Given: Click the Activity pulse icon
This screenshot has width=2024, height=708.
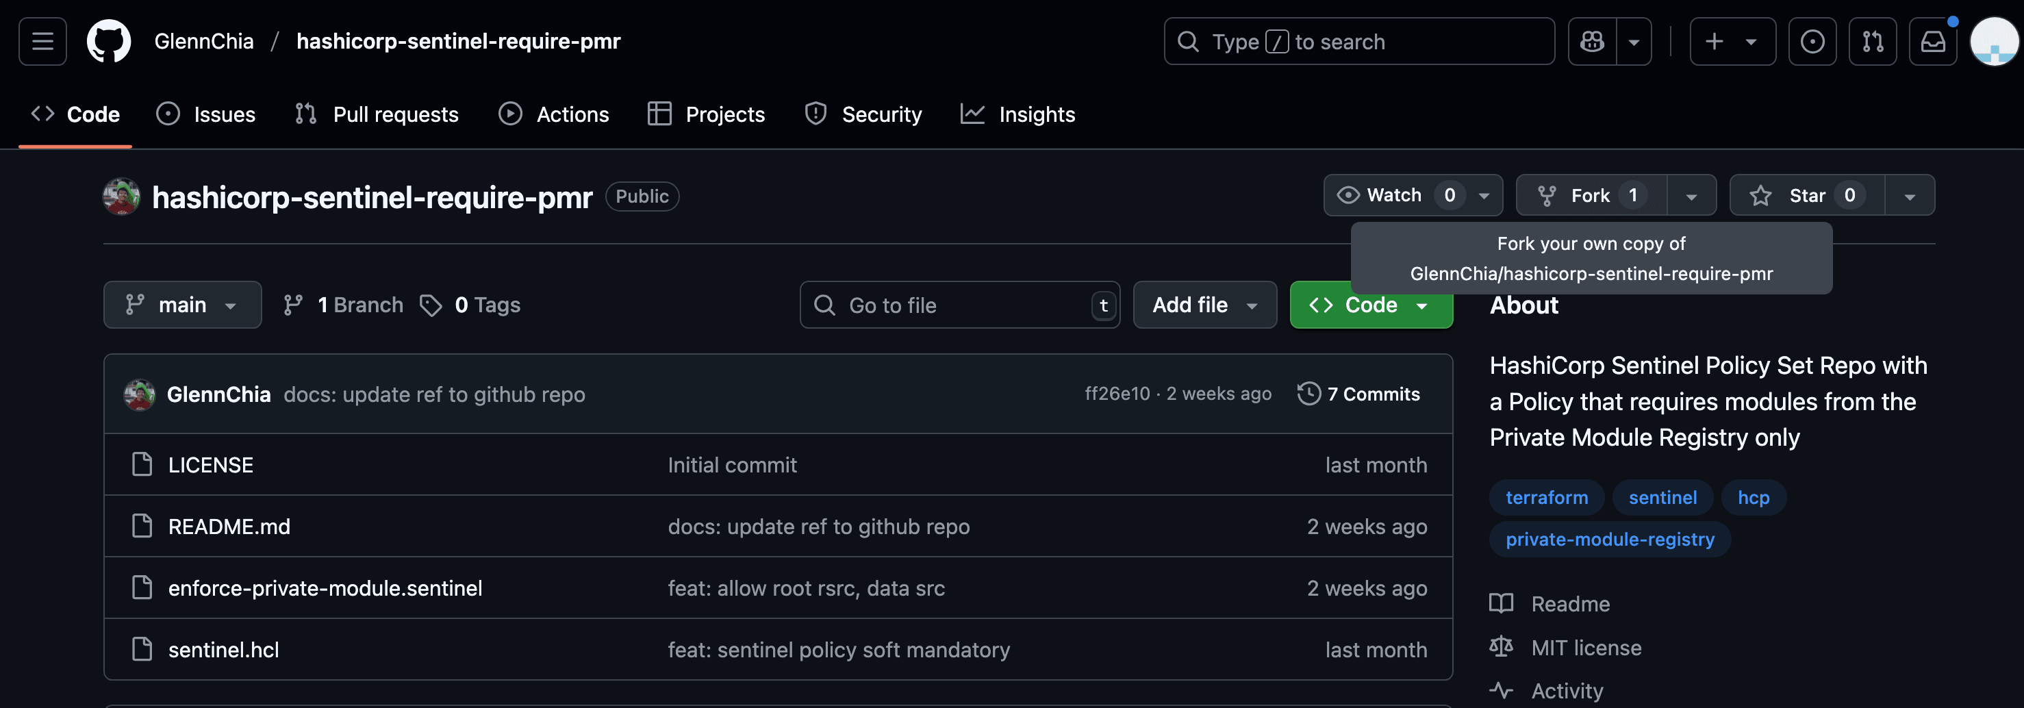Looking at the screenshot, I should click(1502, 691).
